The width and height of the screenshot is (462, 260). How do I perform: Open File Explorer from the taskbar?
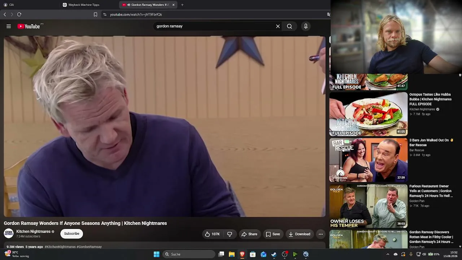[x=232, y=254]
